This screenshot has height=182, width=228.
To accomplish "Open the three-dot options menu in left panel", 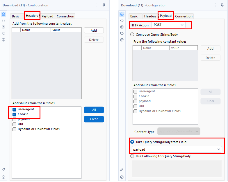I will pyautogui.click(x=97, y=5).
